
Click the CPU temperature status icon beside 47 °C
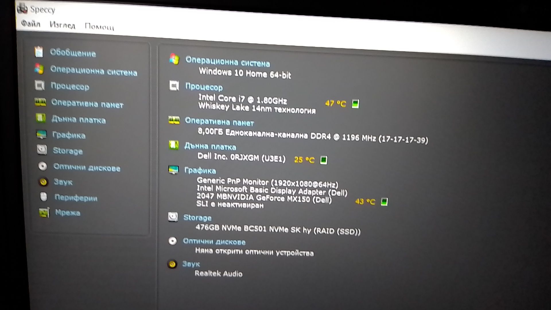click(x=355, y=104)
